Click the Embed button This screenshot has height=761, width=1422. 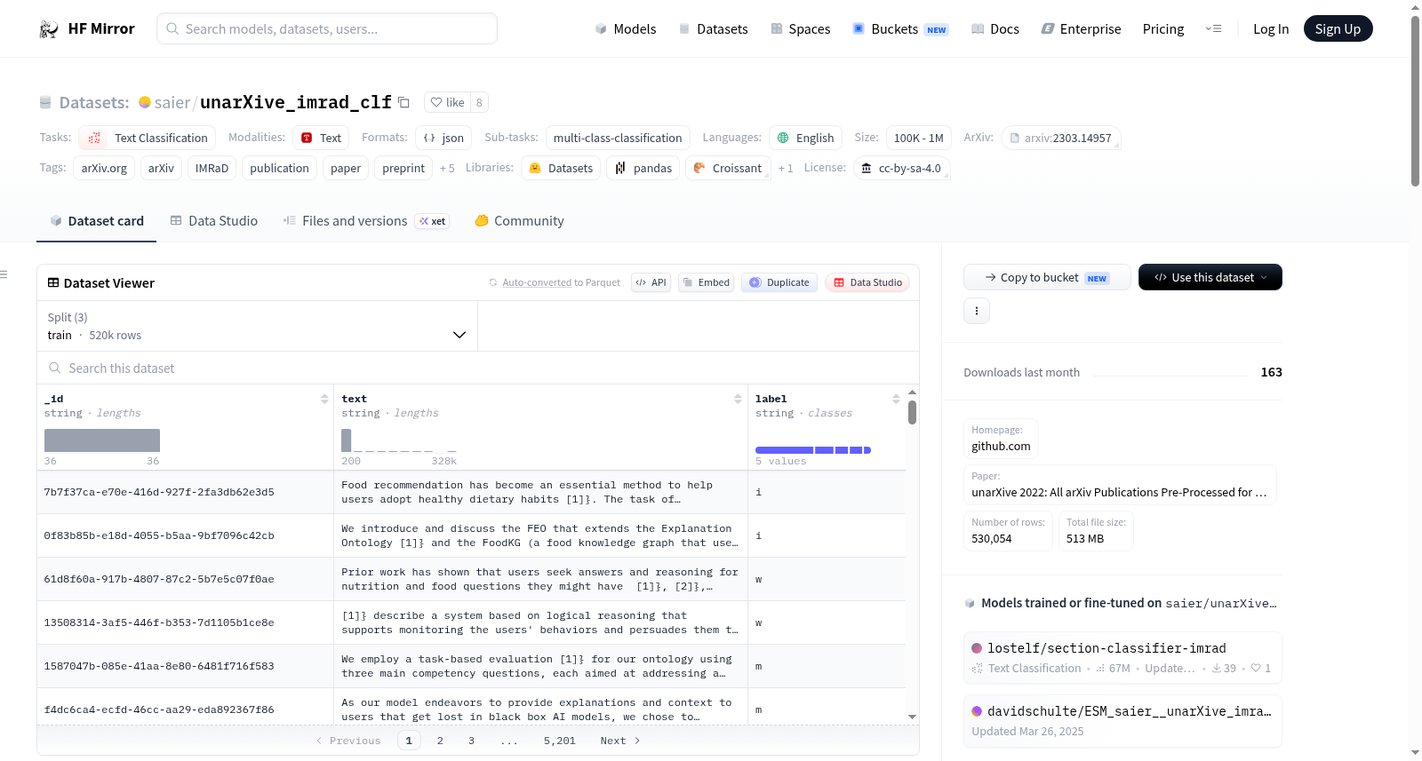coord(706,282)
